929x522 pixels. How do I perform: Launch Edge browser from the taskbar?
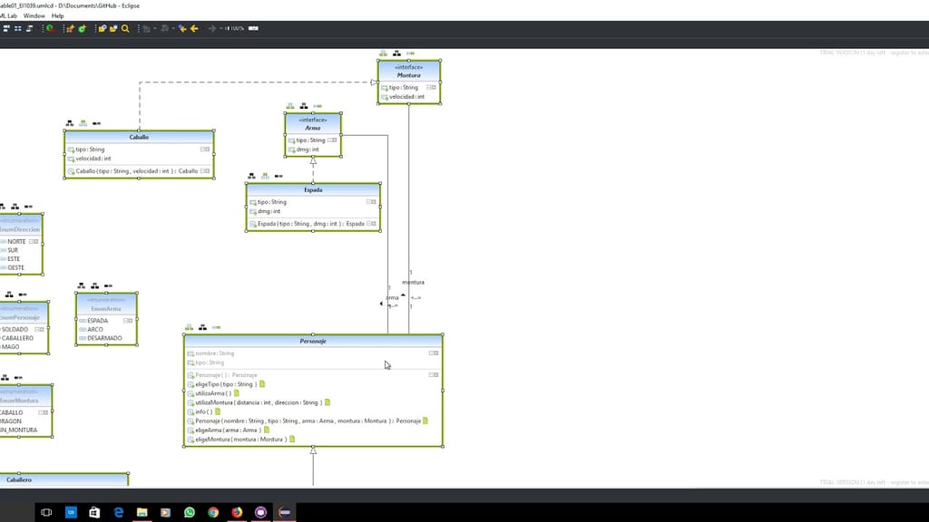tap(119, 513)
